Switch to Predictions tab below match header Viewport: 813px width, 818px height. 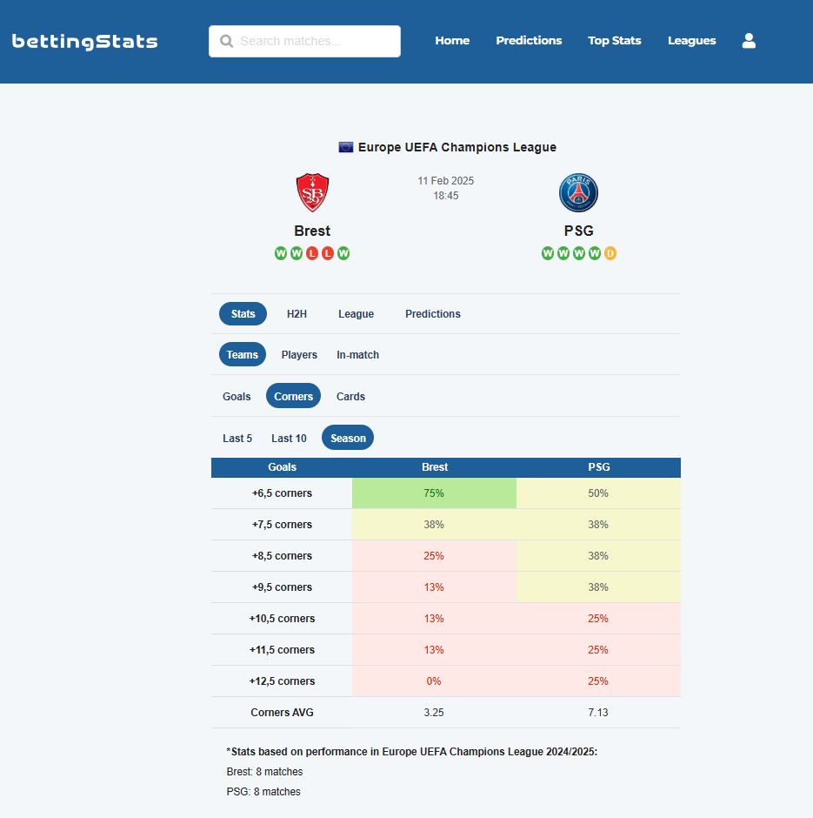coord(433,314)
